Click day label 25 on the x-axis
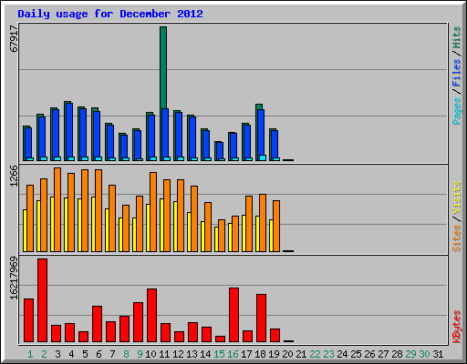Screen dimensions: 467x364 coord(356,354)
